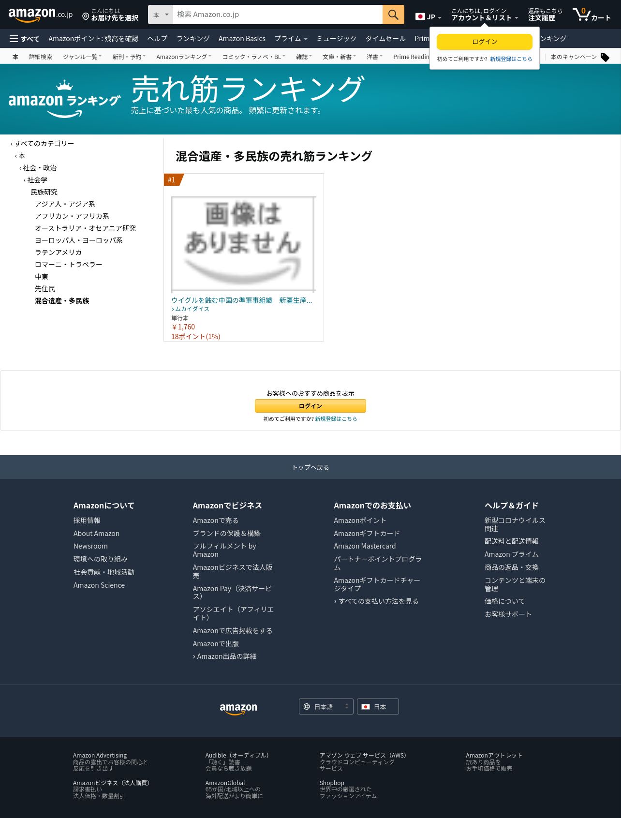Select ラテンアメリカ category

58,253
